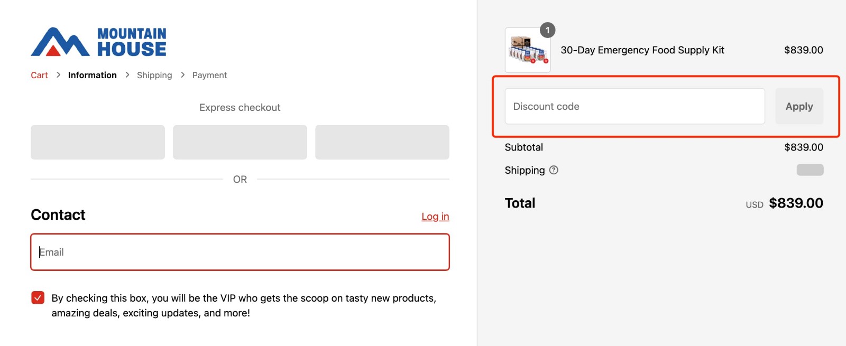Screen dimensions: 846x346
Task: Open the Log in page
Action: 435,216
